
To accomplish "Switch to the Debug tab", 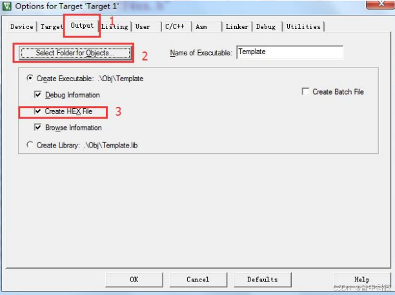I will [266, 26].
